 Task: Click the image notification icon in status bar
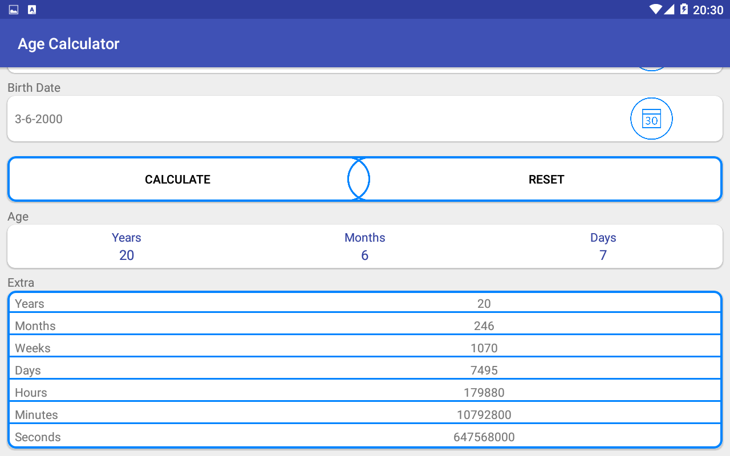point(14,10)
